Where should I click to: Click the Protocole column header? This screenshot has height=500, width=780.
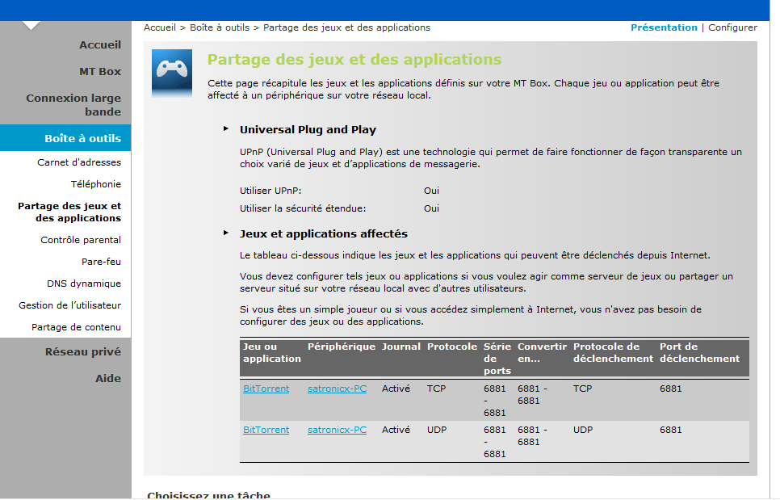coord(451,347)
